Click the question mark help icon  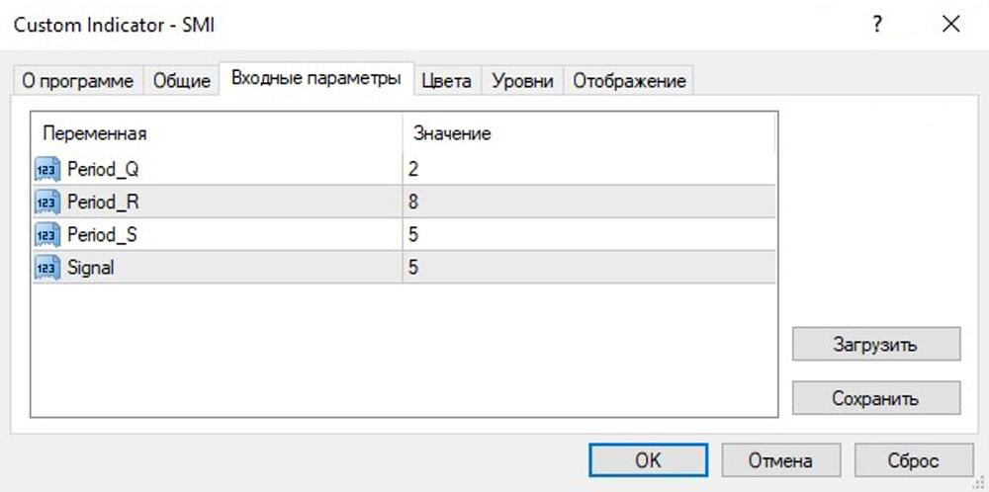876,26
